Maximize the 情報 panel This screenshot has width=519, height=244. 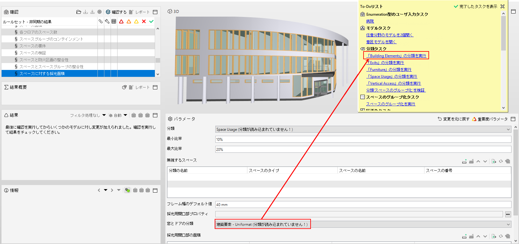tap(155, 190)
